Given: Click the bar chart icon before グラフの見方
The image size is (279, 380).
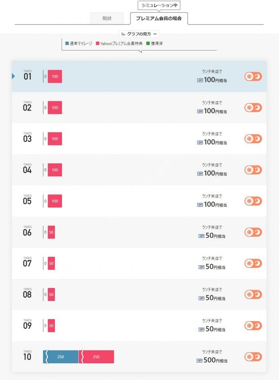Looking at the screenshot, I should (123, 34).
